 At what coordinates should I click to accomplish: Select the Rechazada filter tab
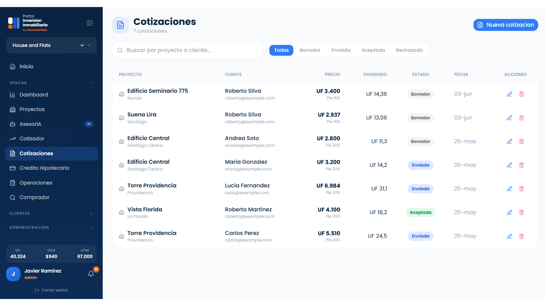click(x=409, y=50)
